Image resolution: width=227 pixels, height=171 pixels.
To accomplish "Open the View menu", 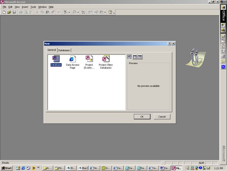I will 17,7.
